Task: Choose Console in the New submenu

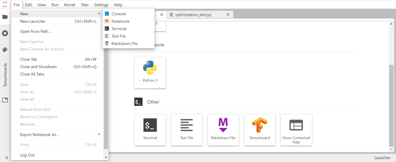Action: pos(119,14)
